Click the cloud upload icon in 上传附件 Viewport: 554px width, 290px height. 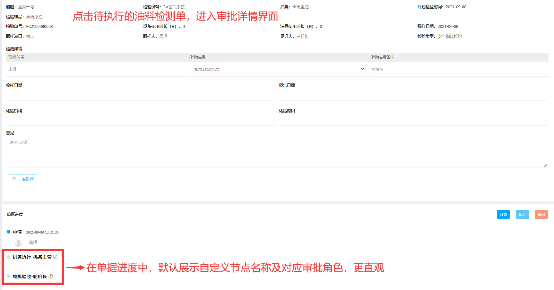pyautogui.click(x=14, y=179)
